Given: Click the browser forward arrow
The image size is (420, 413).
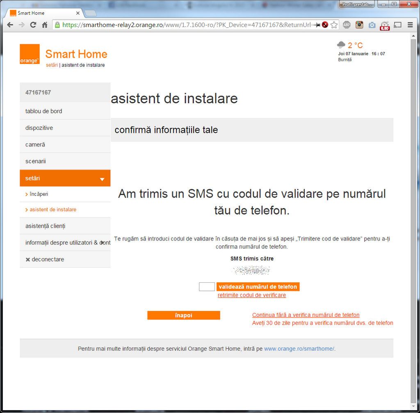Looking at the screenshot, I should click(x=21, y=25).
